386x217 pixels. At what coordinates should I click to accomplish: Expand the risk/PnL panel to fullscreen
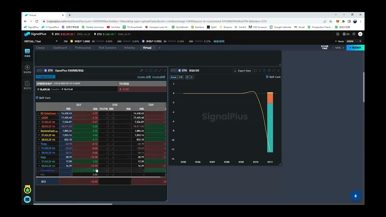pos(160,71)
